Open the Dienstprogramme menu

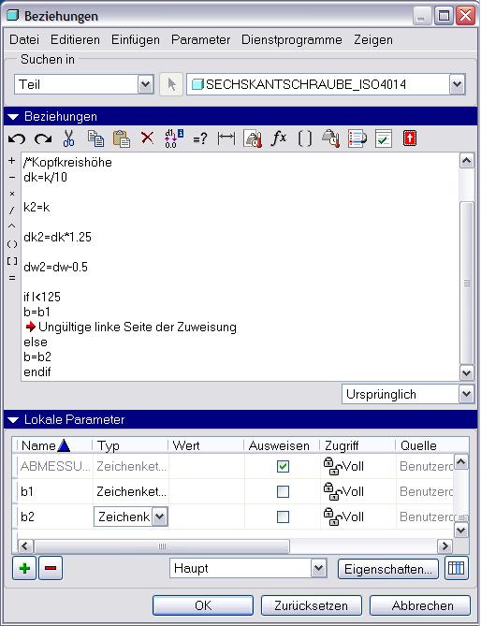[291, 40]
